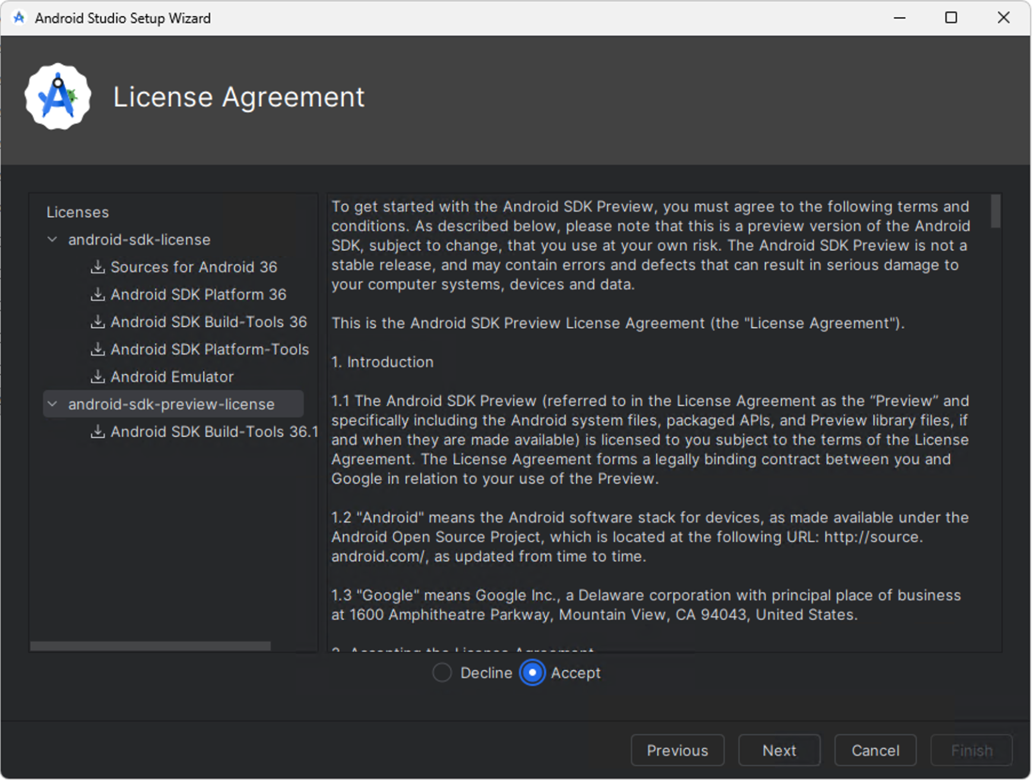Select the Accept radio button
Screen dimensions: 1032x780
(x=532, y=673)
